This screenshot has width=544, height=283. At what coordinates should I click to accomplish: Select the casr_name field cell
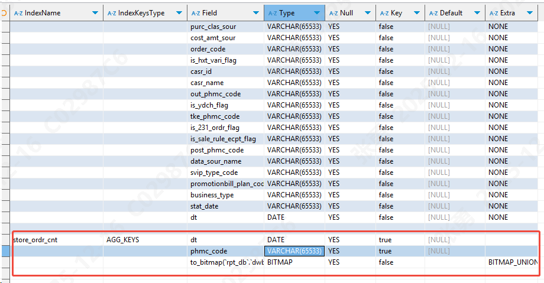(x=226, y=83)
